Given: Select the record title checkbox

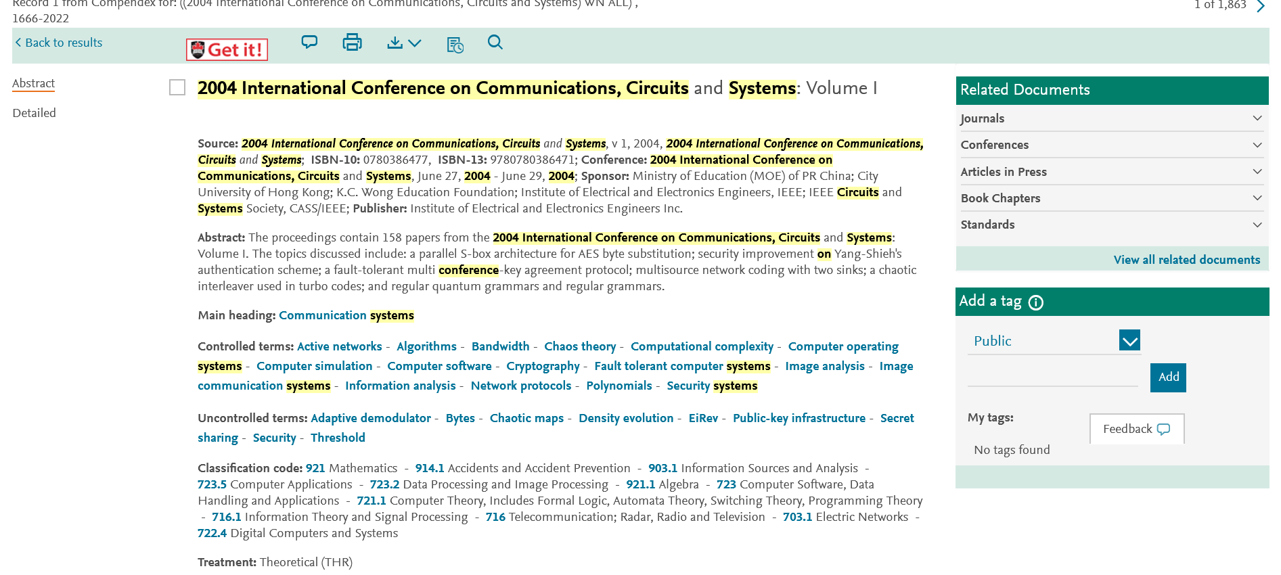Looking at the screenshot, I should coord(177,87).
